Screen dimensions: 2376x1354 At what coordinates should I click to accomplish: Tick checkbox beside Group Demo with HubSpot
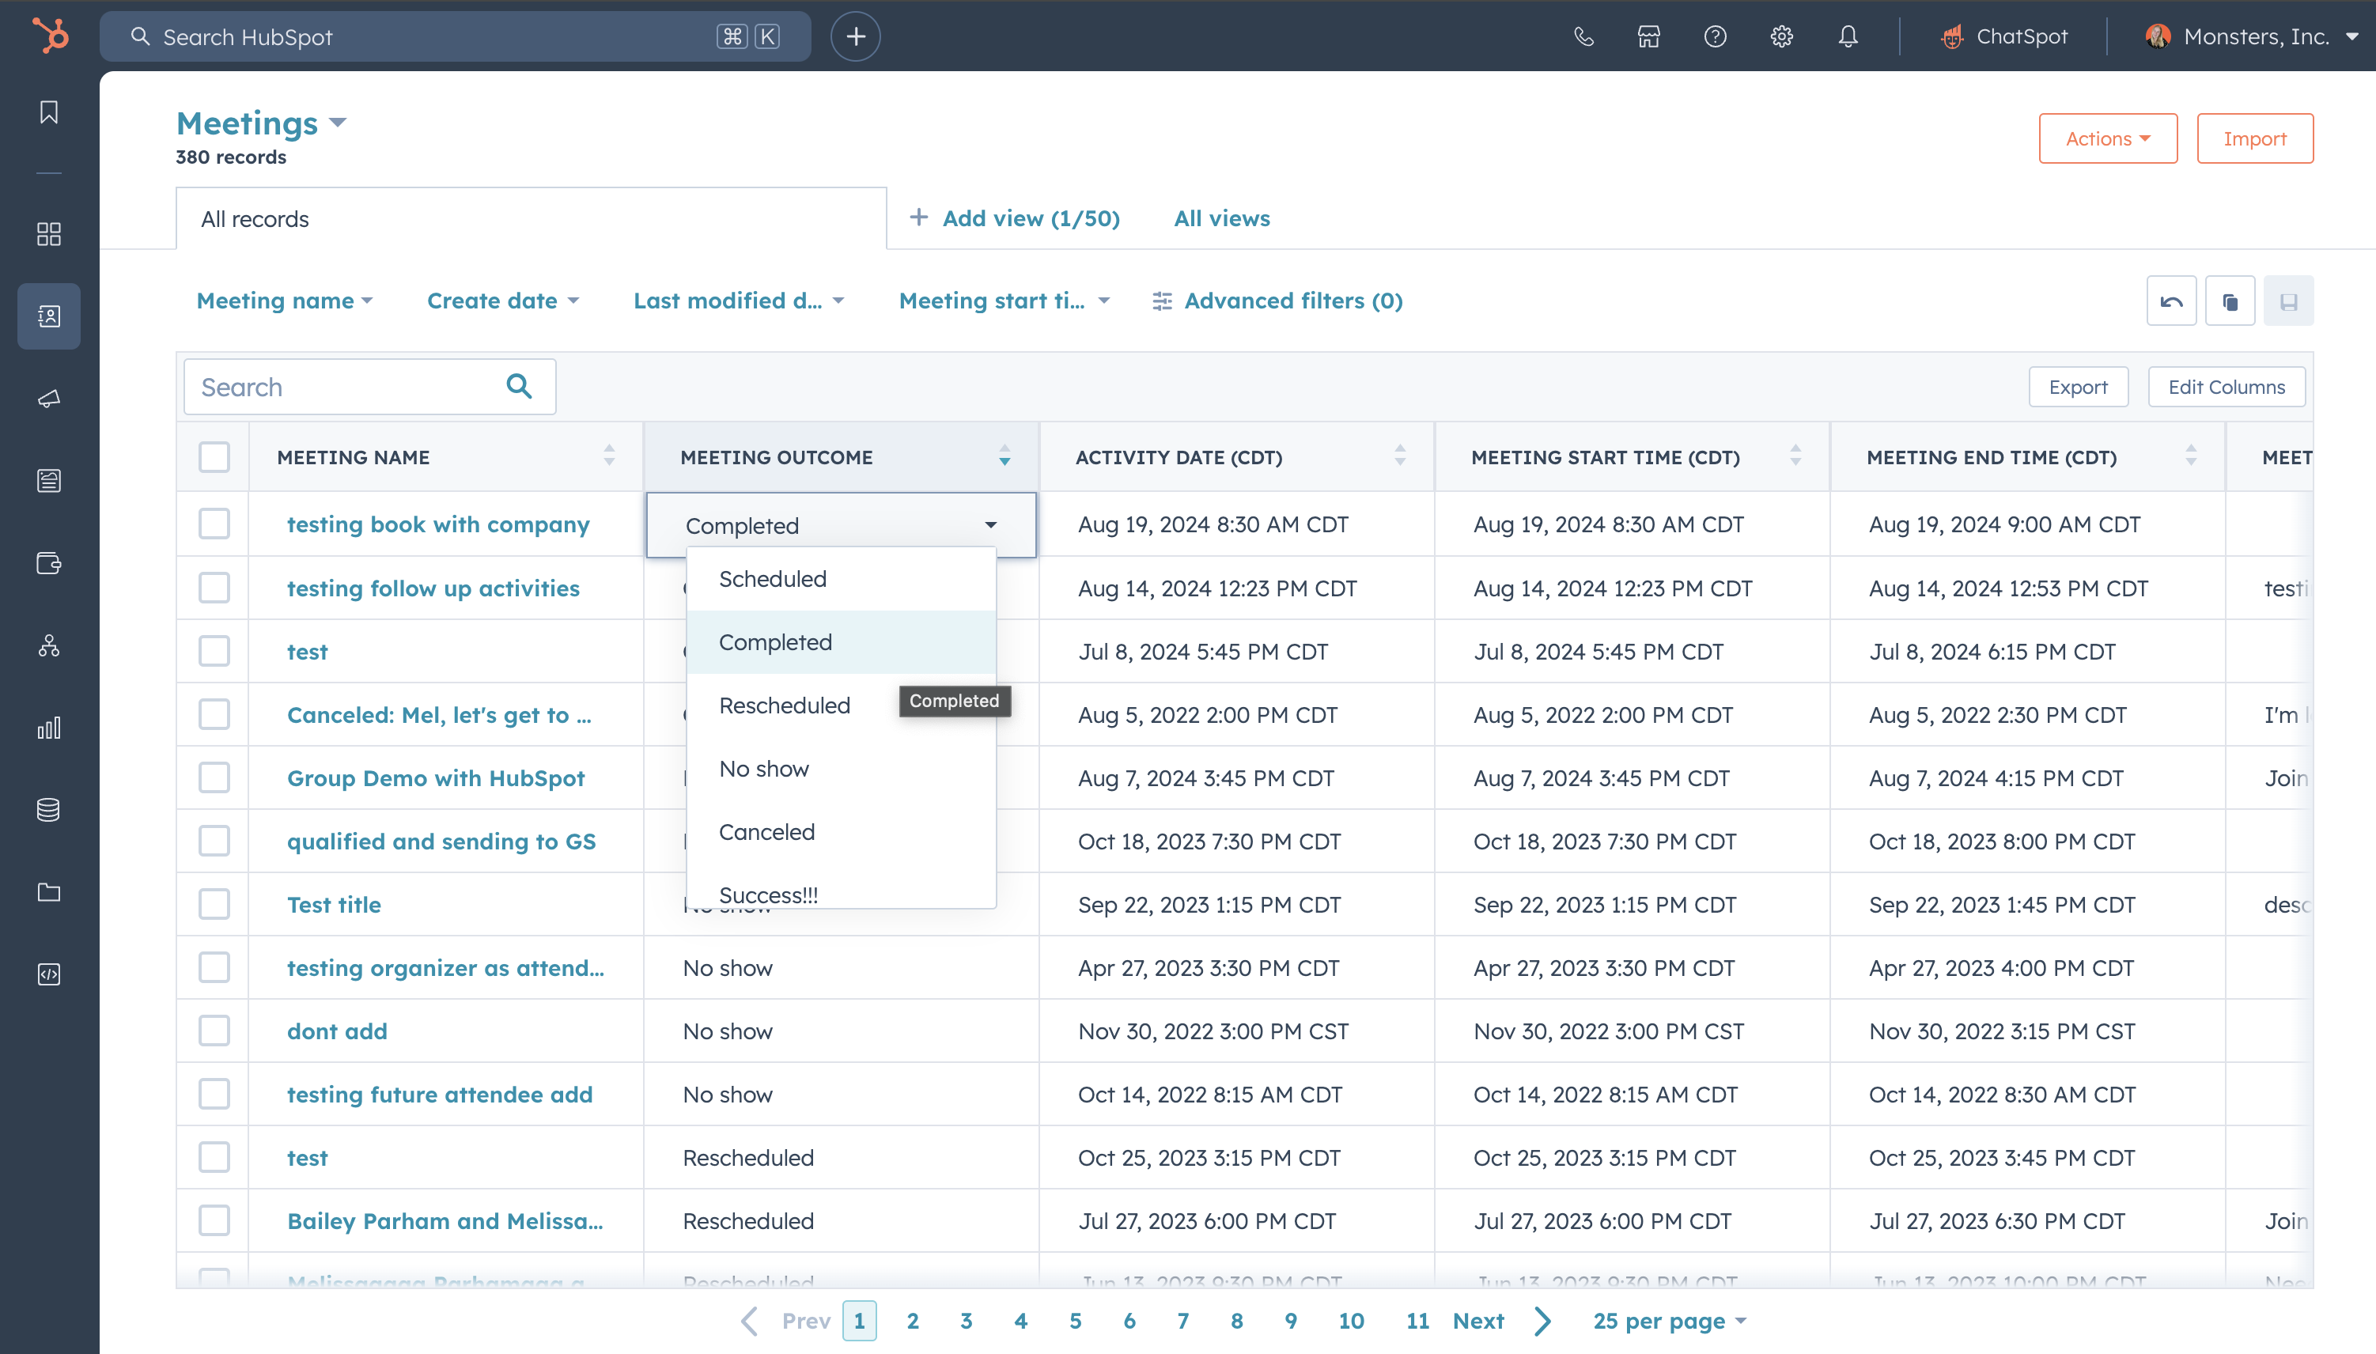[214, 777]
